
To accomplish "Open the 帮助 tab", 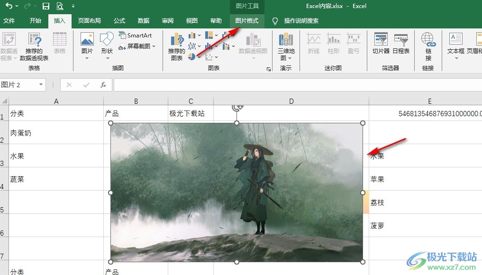I will point(216,20).
